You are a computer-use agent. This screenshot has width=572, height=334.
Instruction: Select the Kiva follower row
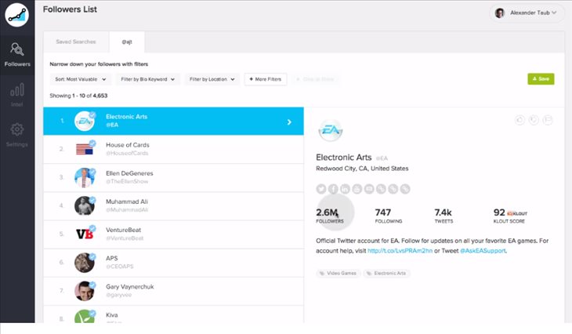[173, 314]
